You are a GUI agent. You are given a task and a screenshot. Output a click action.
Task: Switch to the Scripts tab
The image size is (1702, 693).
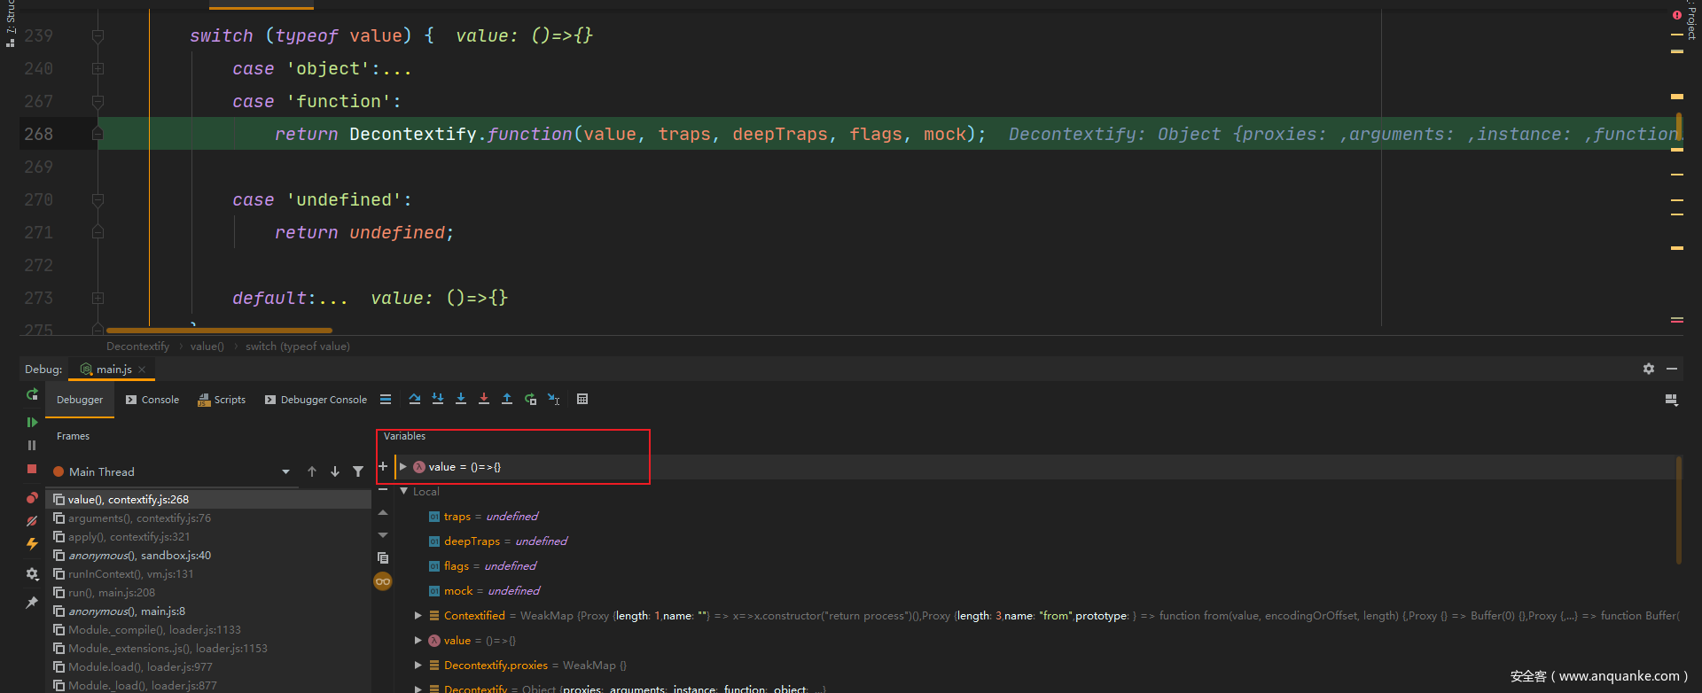222,400
